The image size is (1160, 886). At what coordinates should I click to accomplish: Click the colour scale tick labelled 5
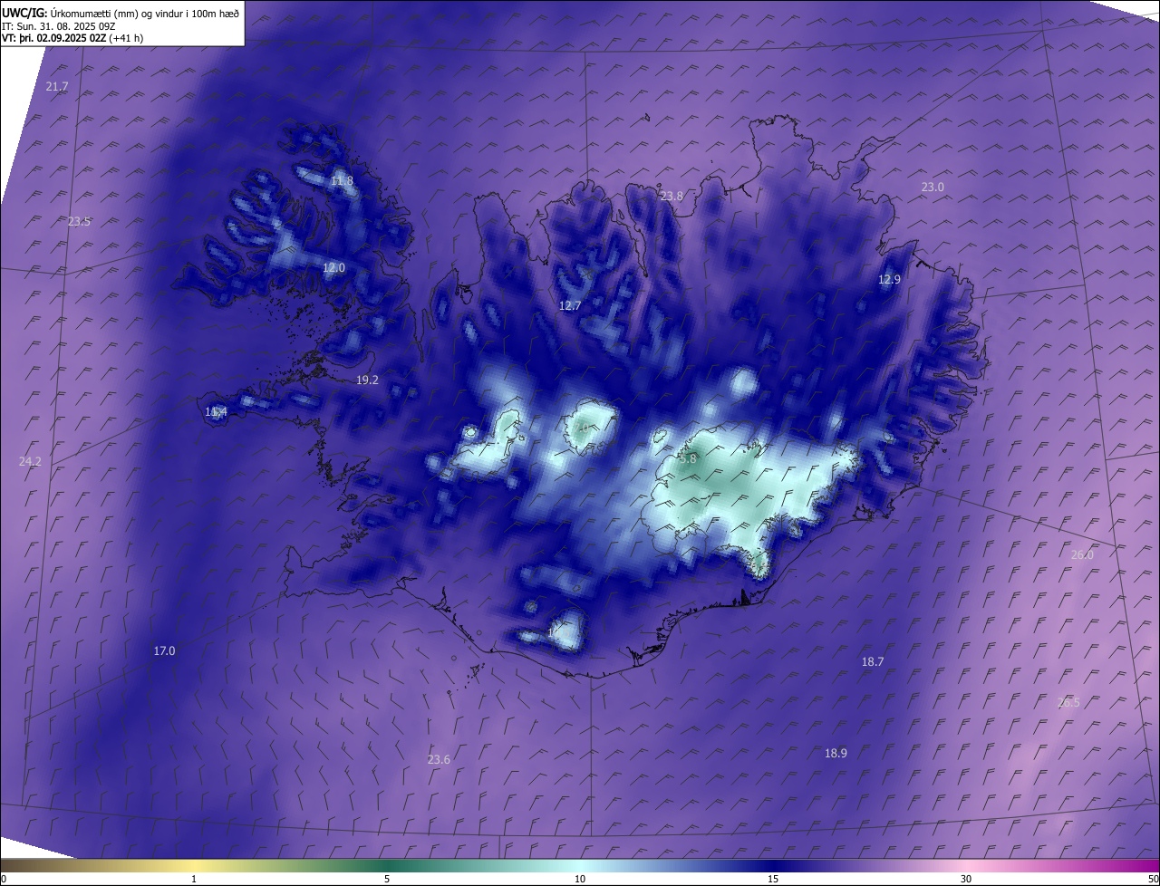pos(387,879)
